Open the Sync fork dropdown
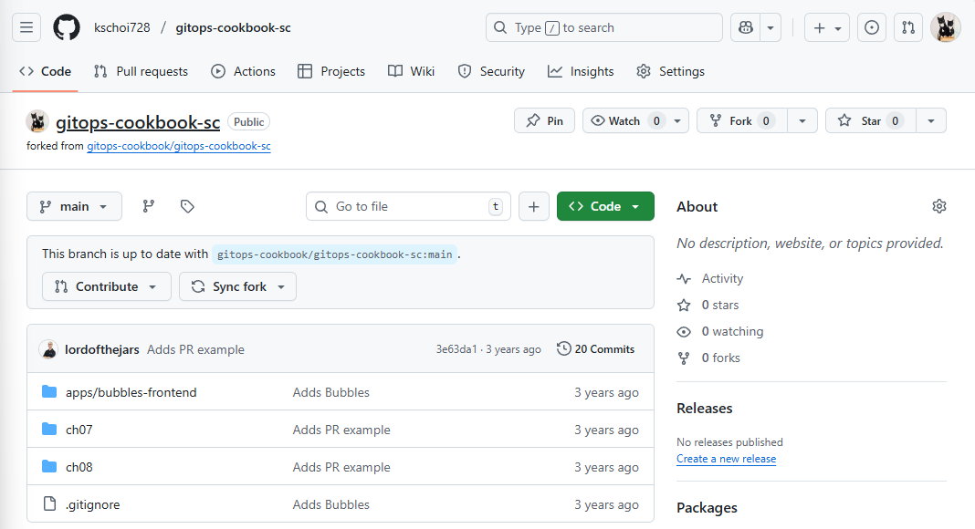Viewport: 975px width, 529px height. pos(237,286)
